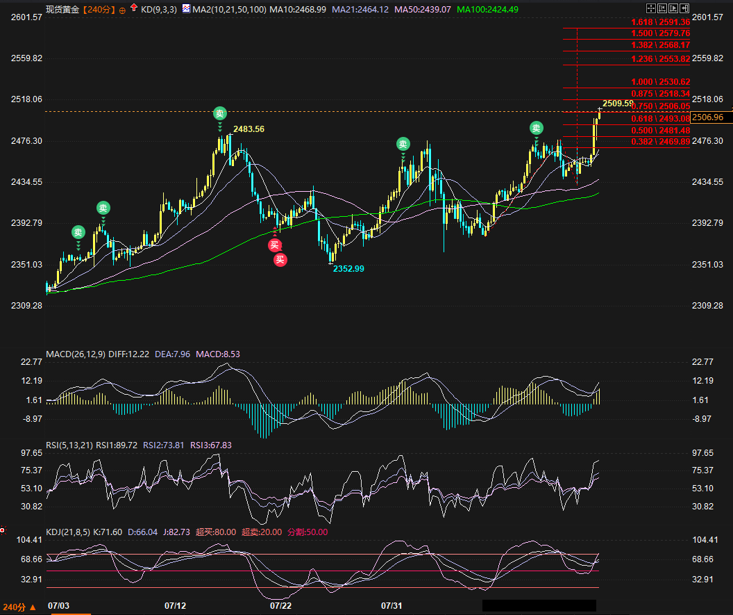Click the small red sun icon at left edge
The height and width of the screenshot is (615, 733).
coord(3,530)
